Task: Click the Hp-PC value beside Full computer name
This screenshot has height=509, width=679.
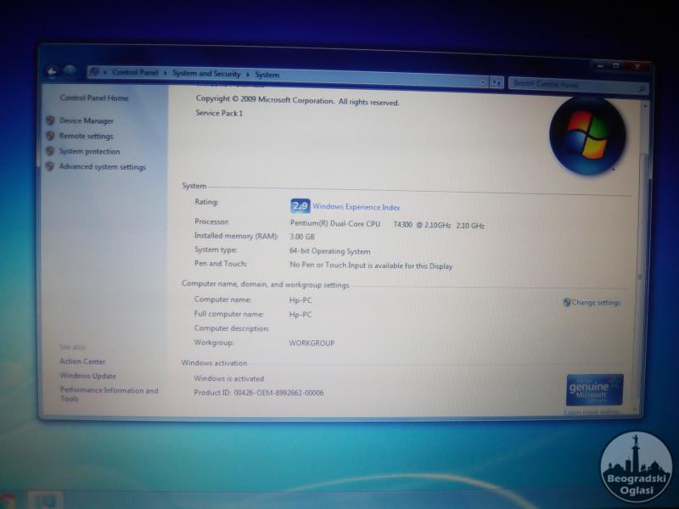Action: coord(300,314)
